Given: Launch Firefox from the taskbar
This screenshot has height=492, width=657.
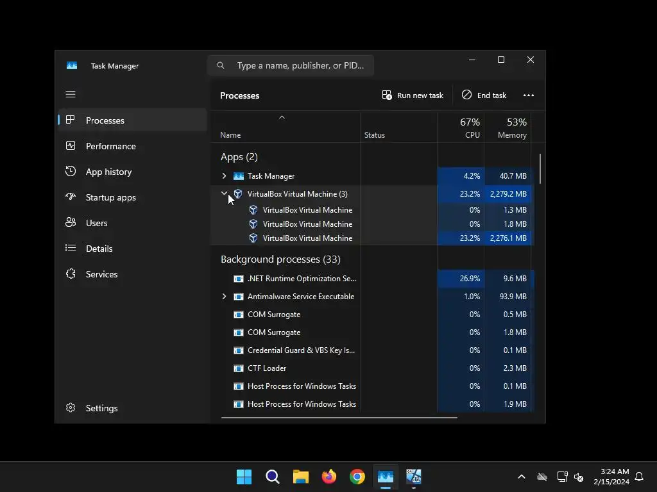Looking at the screenshot, I should (x=329, y=477).
